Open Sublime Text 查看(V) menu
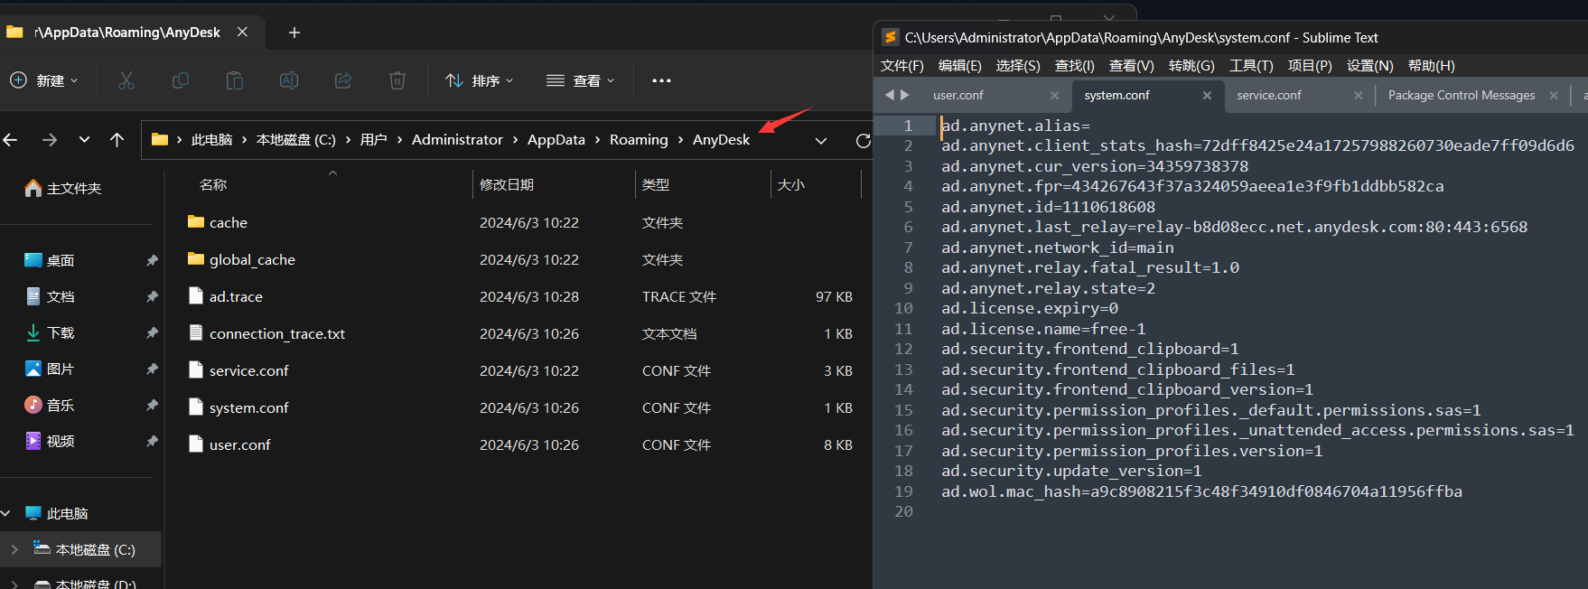This screenshot has height=589, width=1588. point(1132,65)
